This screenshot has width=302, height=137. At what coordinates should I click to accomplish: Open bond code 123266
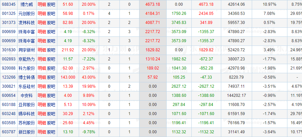click(x=8, y=77)
